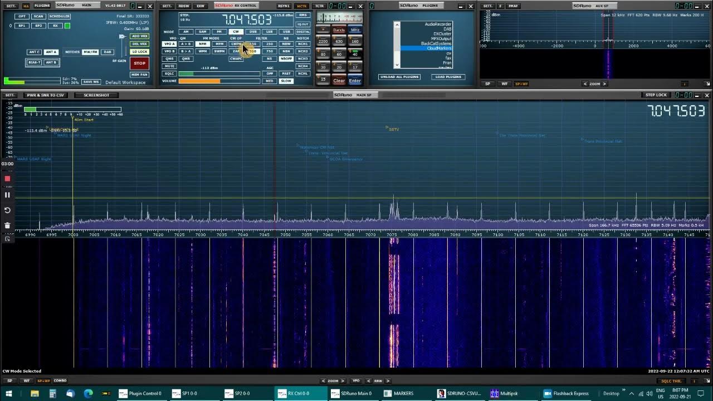
Task: Click the PWR & SNR TO CSV button
Action: 46,95
